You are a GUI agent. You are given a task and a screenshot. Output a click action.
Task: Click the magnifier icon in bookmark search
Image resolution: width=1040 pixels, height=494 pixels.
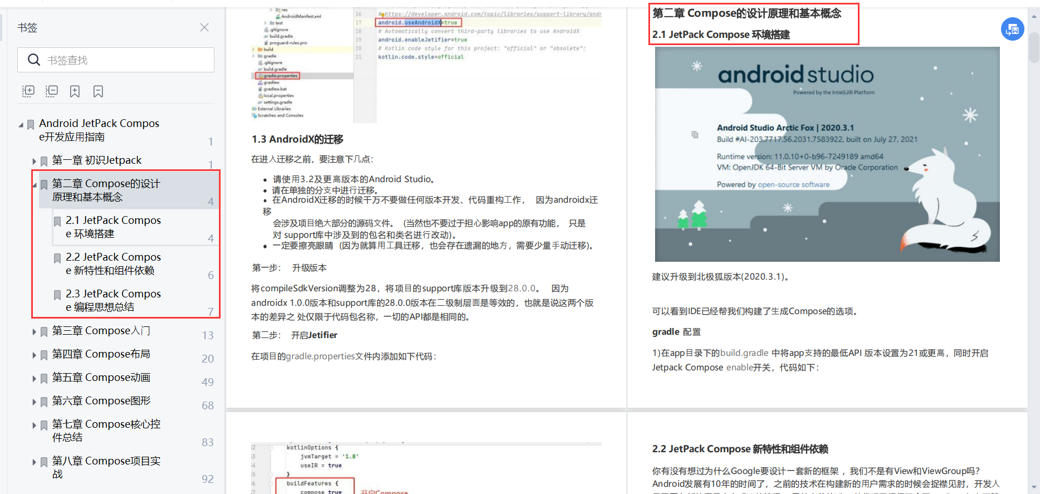pyautogui.click(x=34, y=60)
